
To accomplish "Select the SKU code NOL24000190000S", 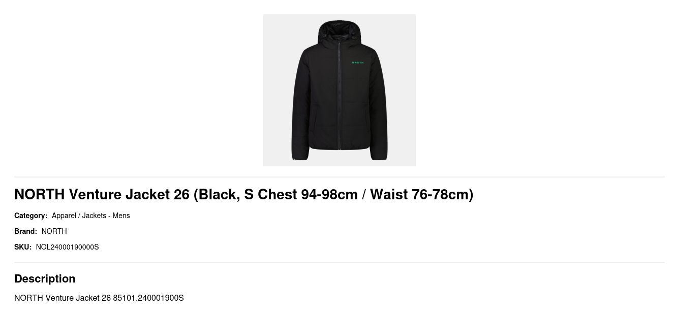I will click(68, 247).
